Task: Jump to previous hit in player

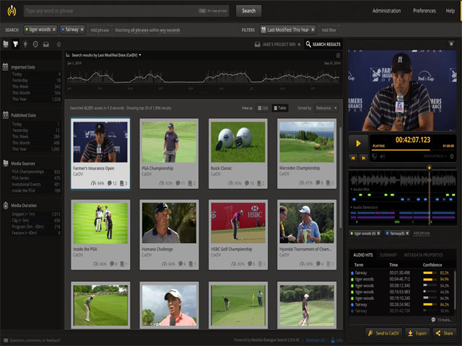Action: click(x=353, y=158)
